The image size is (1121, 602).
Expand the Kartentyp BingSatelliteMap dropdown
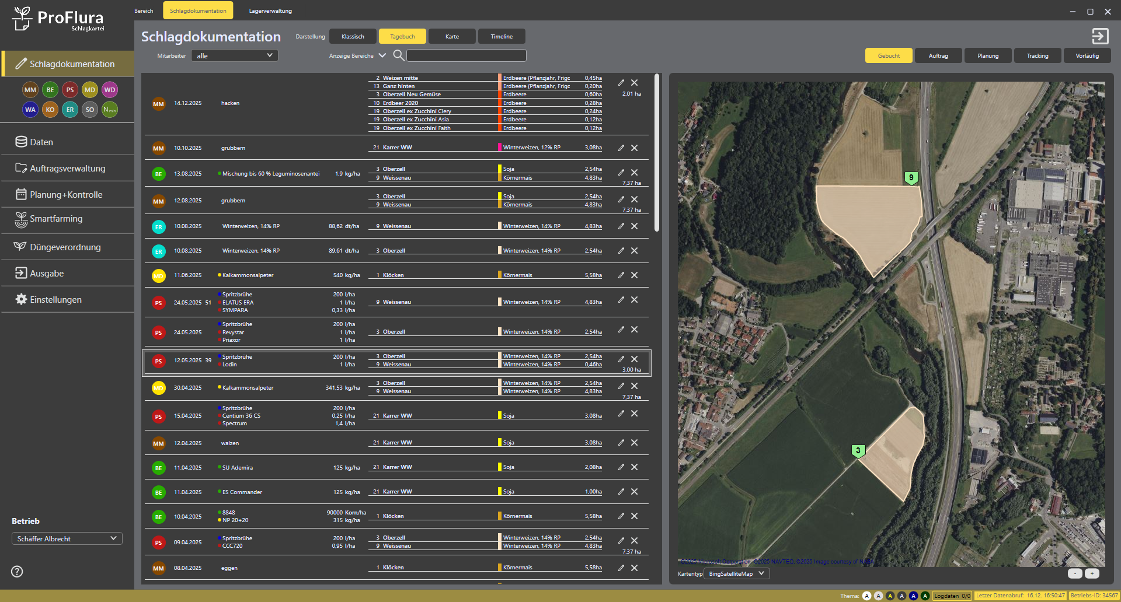[x=736, y=573]
